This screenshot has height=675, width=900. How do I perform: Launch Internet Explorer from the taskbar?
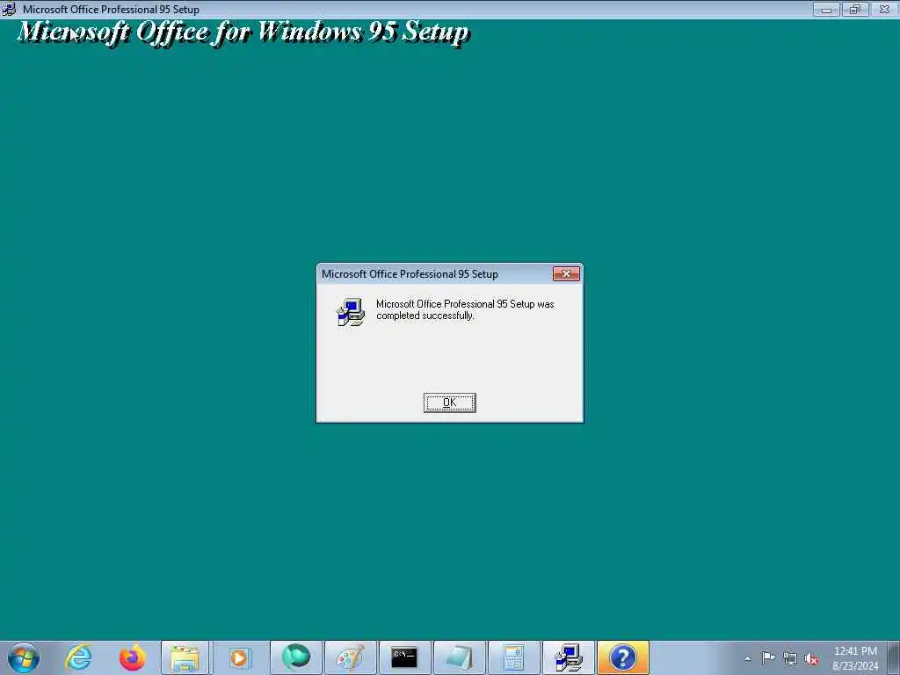tap(78, 657)
